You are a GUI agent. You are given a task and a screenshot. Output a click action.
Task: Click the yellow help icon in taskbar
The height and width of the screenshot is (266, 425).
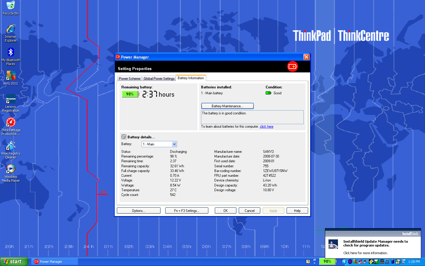pyautogui.click(x=308, y=262)
